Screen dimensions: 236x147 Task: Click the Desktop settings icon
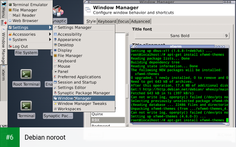click(x=55, y=45)
